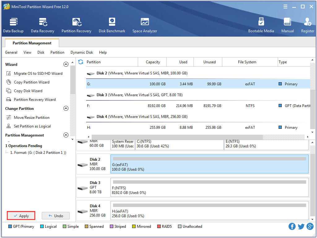Click the GPT/Primary legend color swatch

tap(10, 226)
